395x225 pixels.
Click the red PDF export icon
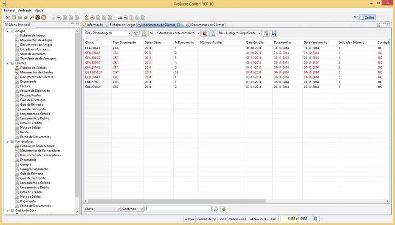205,33
